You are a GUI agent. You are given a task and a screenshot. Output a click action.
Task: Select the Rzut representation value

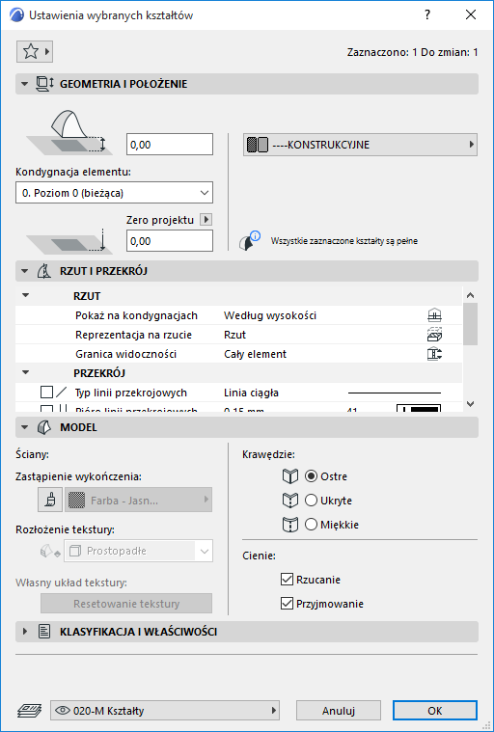[234, 335]
